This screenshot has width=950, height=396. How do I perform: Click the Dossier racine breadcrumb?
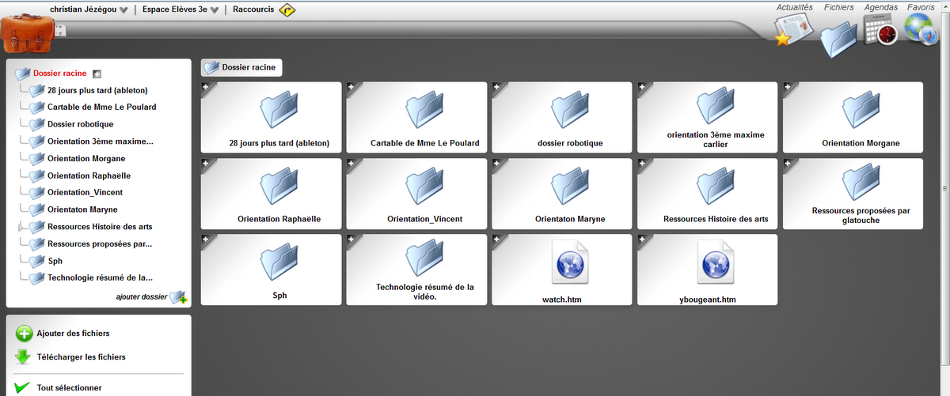coord(241,68)
